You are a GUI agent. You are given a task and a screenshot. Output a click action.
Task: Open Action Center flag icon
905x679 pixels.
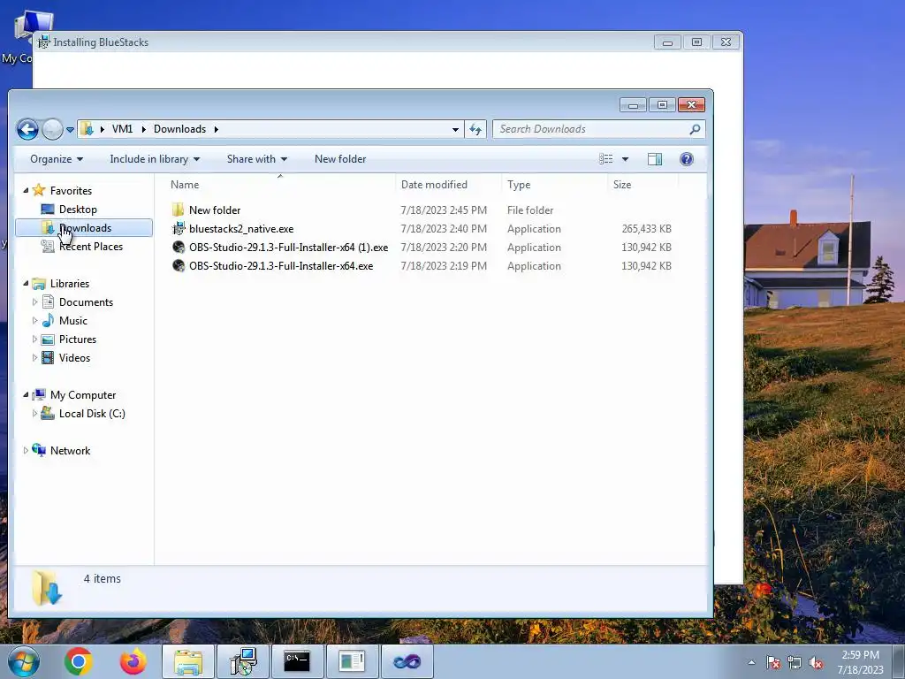pyautogui.click(x=773, y=662)
